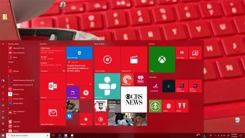Image resolution: width=245 pixels, height=138 pixels.
Task: Open Downloads from the Start rail
Action: click(3, 93)
